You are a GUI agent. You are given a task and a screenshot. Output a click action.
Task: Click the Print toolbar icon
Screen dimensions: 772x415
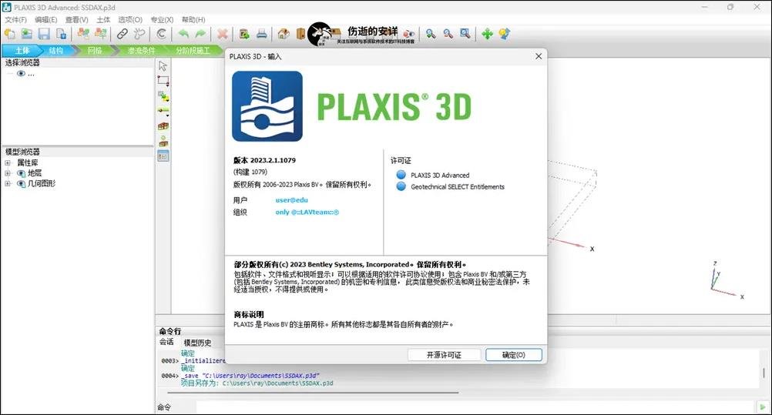pos(261,34)
